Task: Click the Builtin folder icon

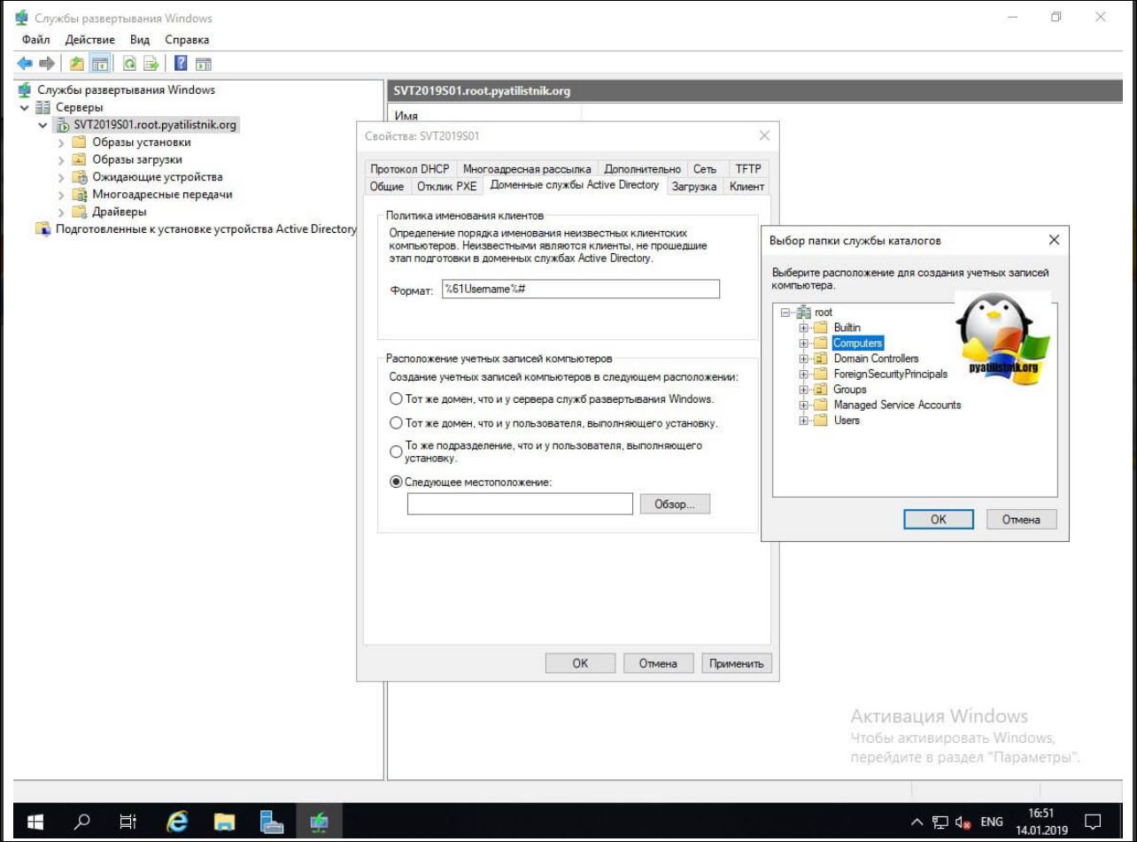Action: 821,328
